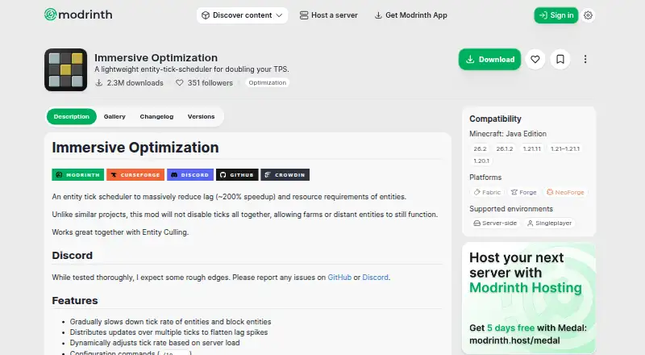This screenshot has width=645, height=355.
Task: Open the Discover content dropdown
Action: point(242,15)
